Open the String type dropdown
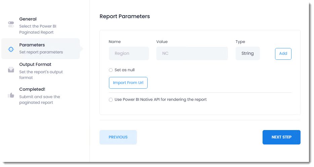Screen dimensions: 314x167 [247, 53]
